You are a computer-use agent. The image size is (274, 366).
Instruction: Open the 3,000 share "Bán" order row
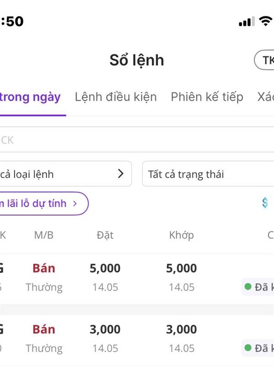[x=137, y=339]
